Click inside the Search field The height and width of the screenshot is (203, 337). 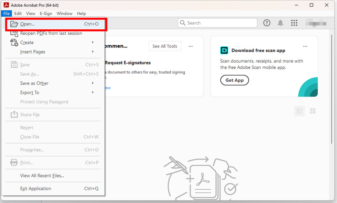(217, 23)
